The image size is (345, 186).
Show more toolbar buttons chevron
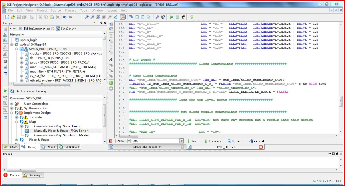coord(79,17)
